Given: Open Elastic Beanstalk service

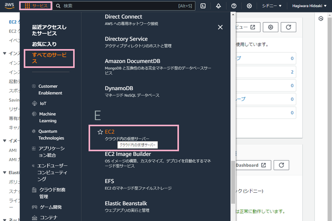Looking at the screenshot, I should [x=126, y=203].
